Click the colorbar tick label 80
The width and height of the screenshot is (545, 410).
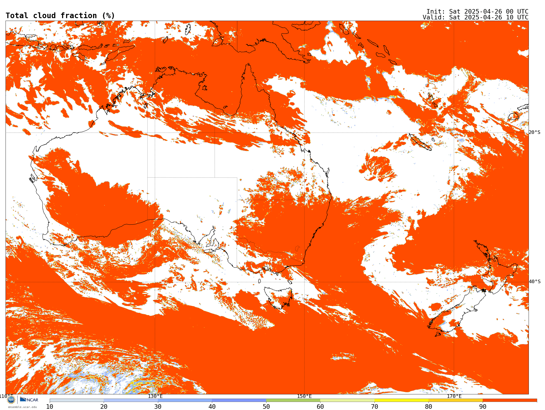click(429, 407)
